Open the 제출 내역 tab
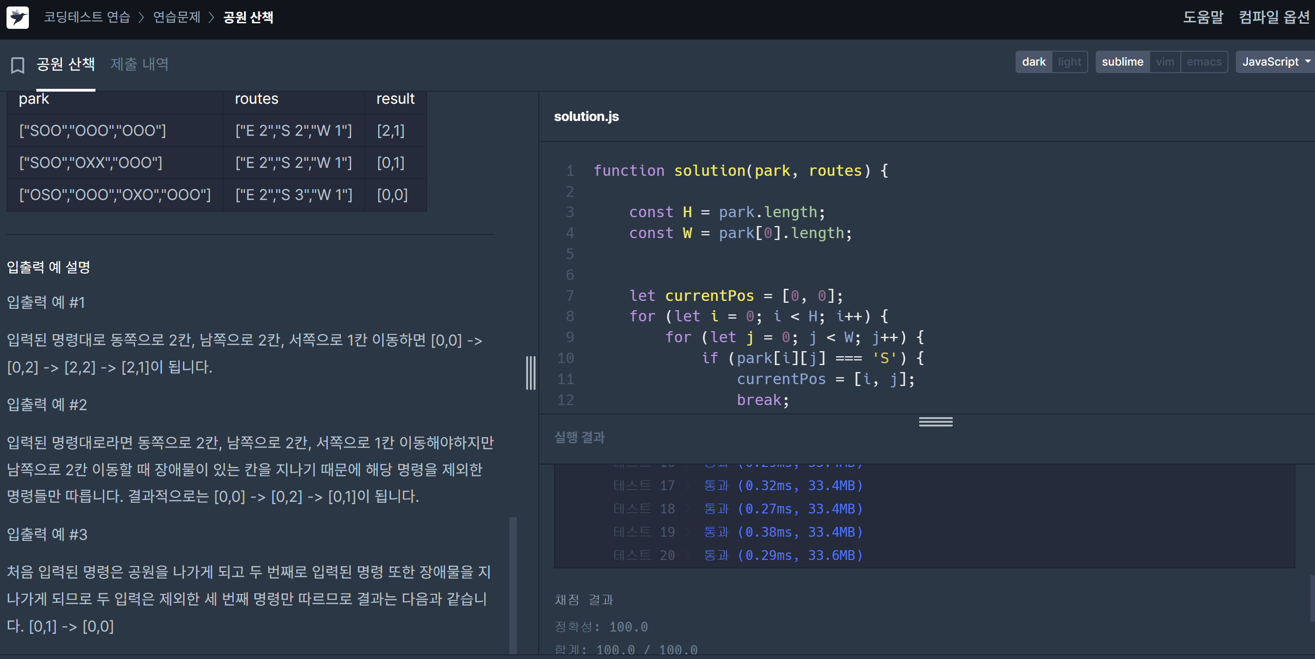The image size is (1315, 659). point(139,64)
